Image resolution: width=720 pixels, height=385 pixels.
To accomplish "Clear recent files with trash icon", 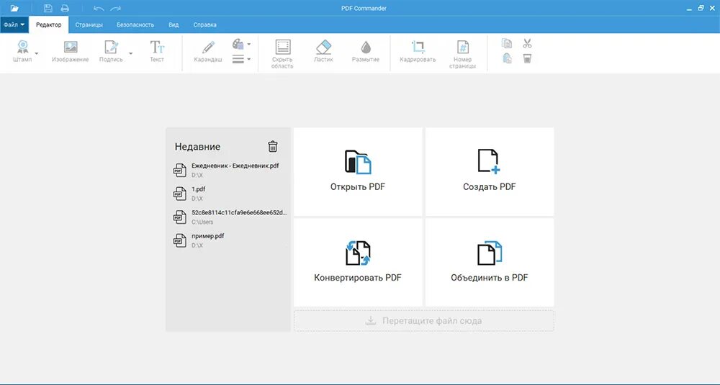I will click(273, 146).
